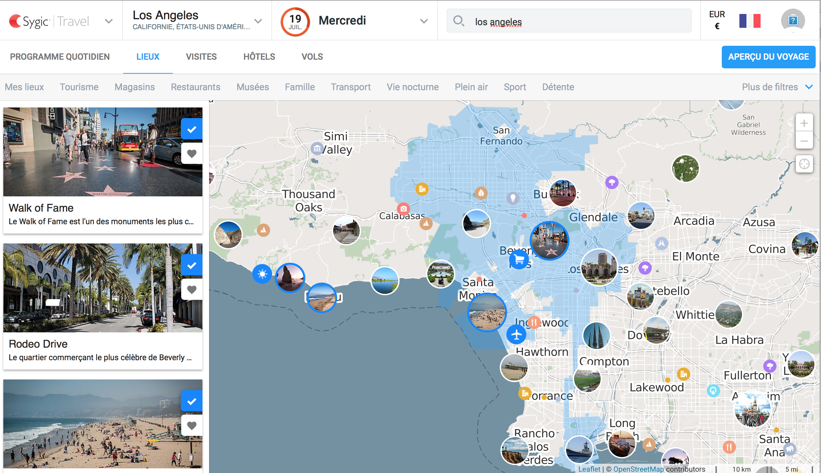Expand the Plus de filtres dropdown
The image size is (821, 473).
pos(777,87)
